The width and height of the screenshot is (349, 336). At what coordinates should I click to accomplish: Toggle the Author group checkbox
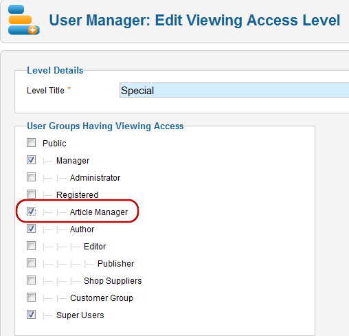pos(31,229)
